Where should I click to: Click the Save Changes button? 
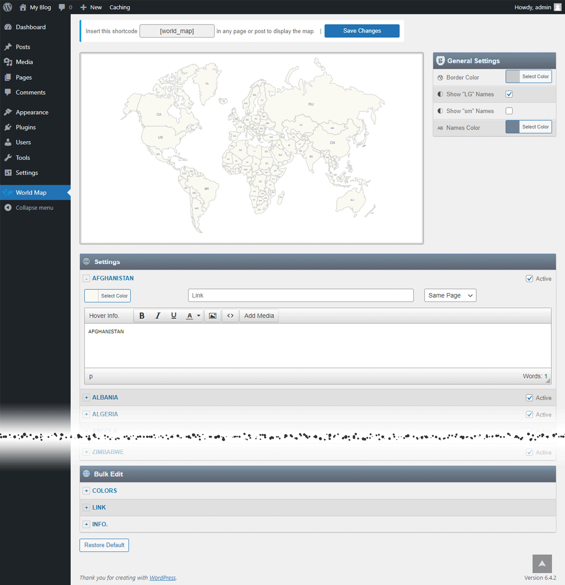coord(362,31)
